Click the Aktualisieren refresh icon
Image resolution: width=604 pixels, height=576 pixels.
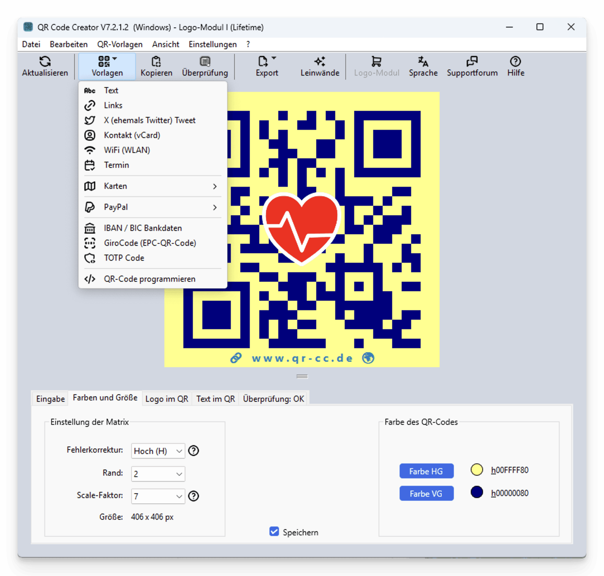coord(45,61)
